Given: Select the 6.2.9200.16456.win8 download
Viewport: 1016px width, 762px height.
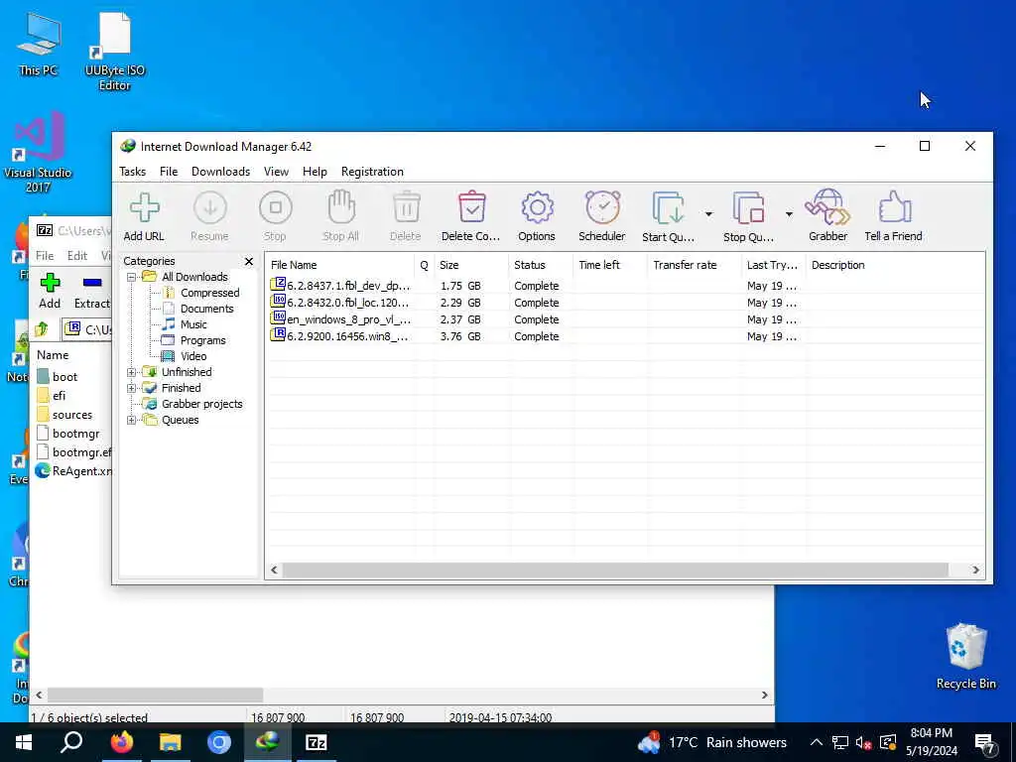Looking at the screenshot, I should pyautogui.click(x=347, y=336).
